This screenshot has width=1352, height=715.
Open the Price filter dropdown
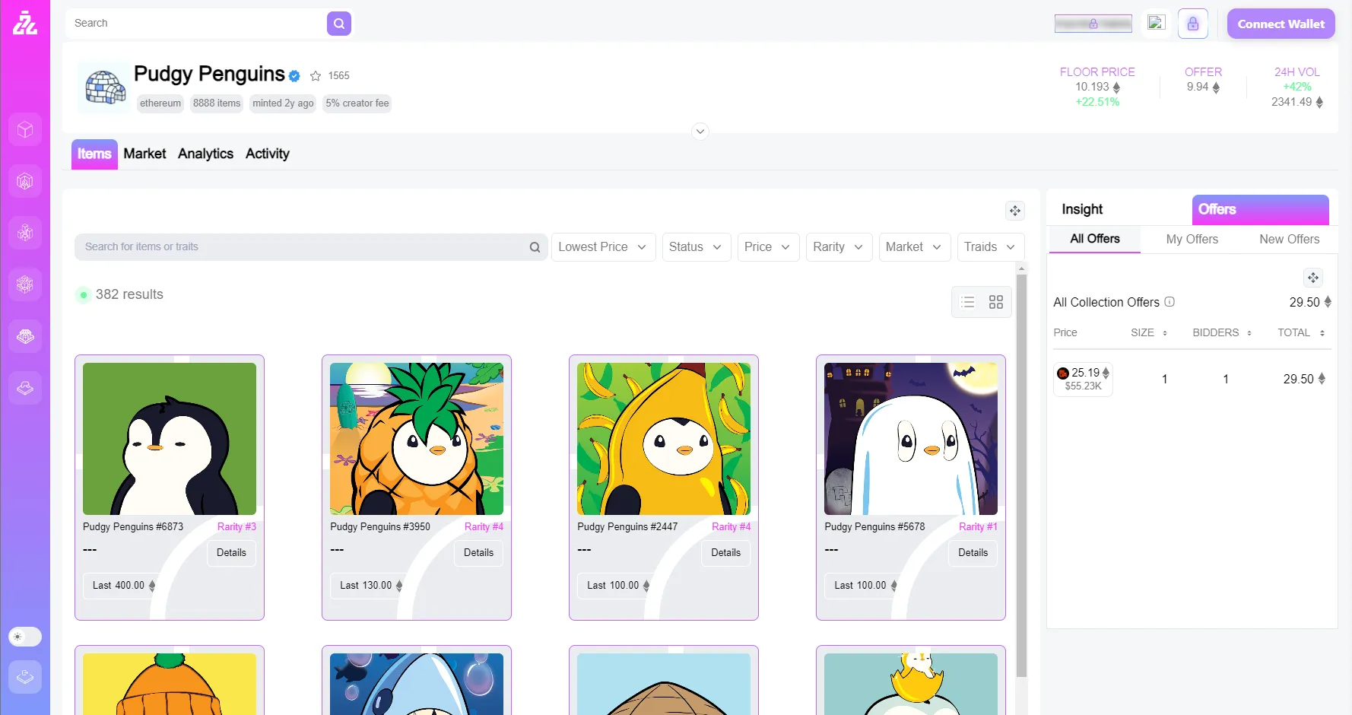coord(769,247)
